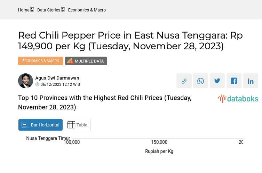Open Agus Dwi Darmawan's avatar photo
This screenshot has width=262, height=173.
click(25, 81)
